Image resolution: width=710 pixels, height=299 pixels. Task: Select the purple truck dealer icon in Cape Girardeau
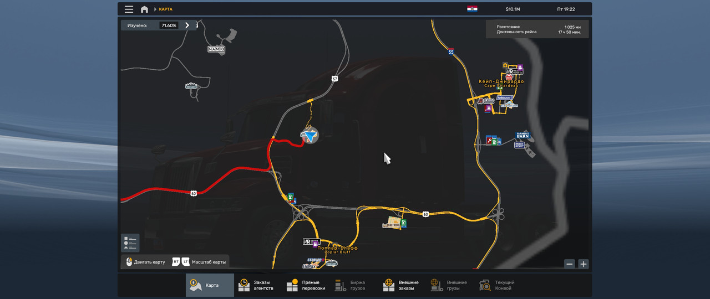(488, 109)
